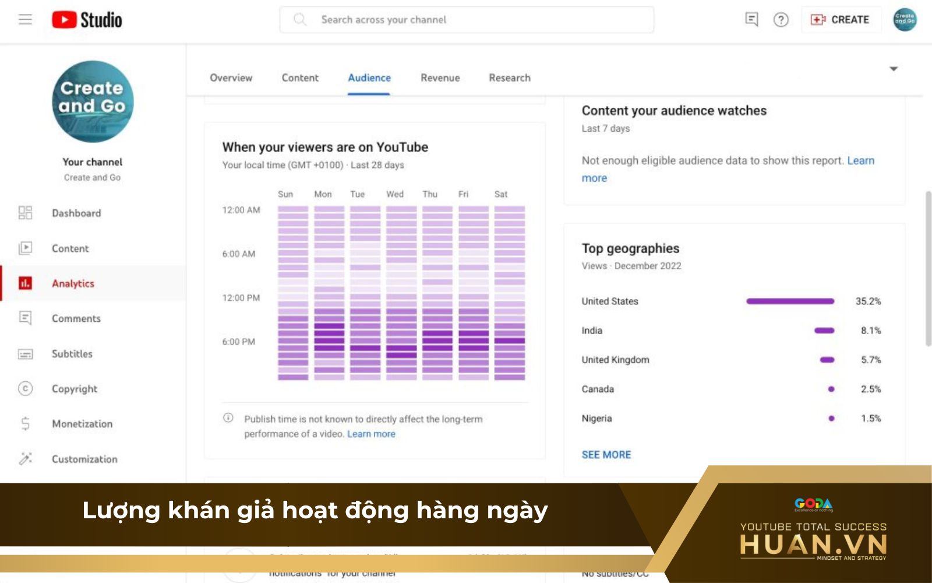Click the Canada geography row
The height and width of the screenshot is (583, 932).
tap(731, 389)
